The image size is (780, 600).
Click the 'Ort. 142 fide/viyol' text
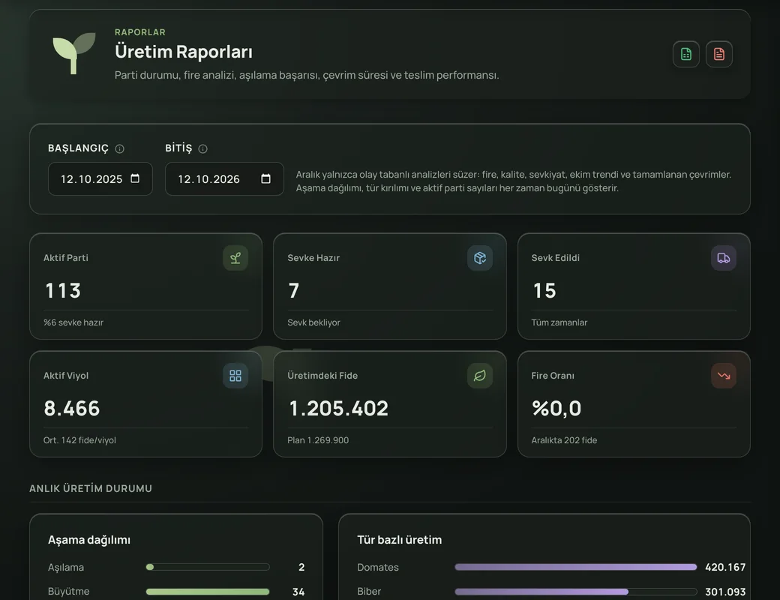(x=79, y=440)
